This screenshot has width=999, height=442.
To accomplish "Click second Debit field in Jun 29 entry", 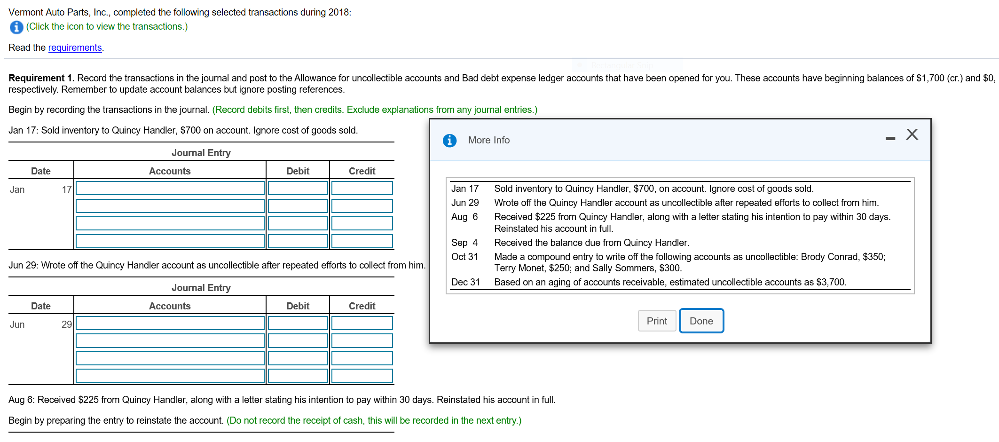I will [x=298, y=341].
